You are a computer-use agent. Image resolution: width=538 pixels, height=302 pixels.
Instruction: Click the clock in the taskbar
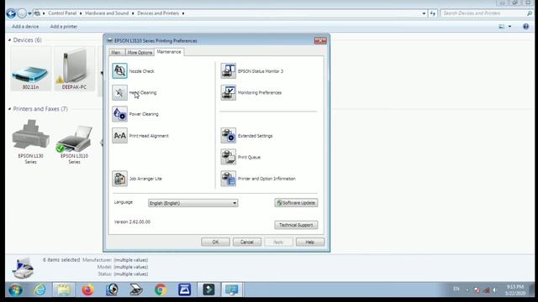[x=514, y=290]
